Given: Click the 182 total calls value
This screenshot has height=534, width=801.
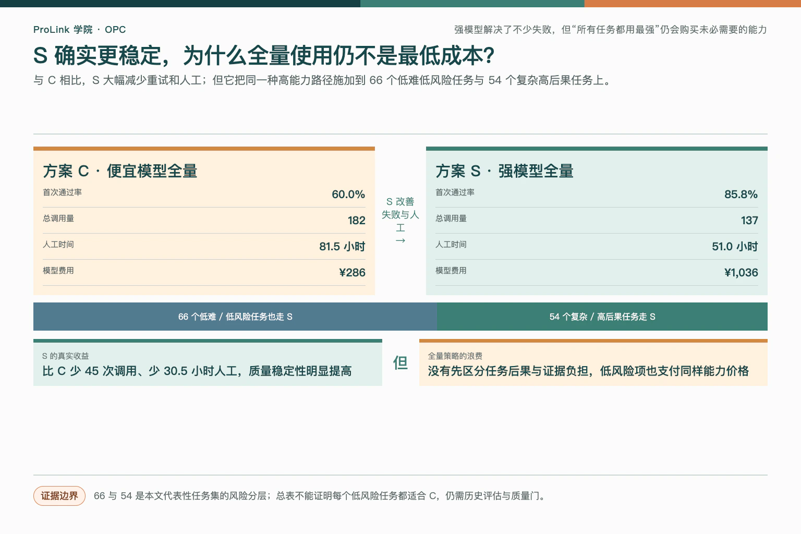Looking at the screenshot, I should coord(357,221).
